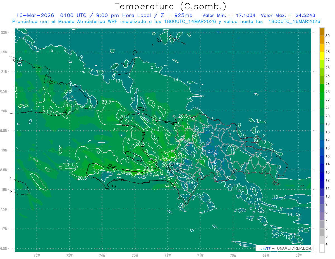Screen dimensions: 335x259
Task: Click the '22N' latitude axis label
Action: [x=5, y=32]
